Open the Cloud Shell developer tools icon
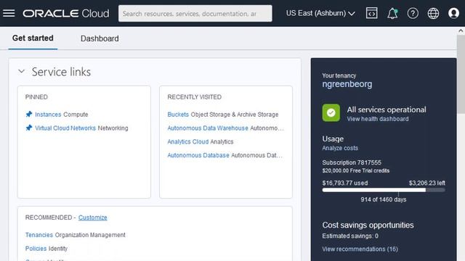This screenshot has height=261, width=465. pyautogui.click(x=371, y=13)
